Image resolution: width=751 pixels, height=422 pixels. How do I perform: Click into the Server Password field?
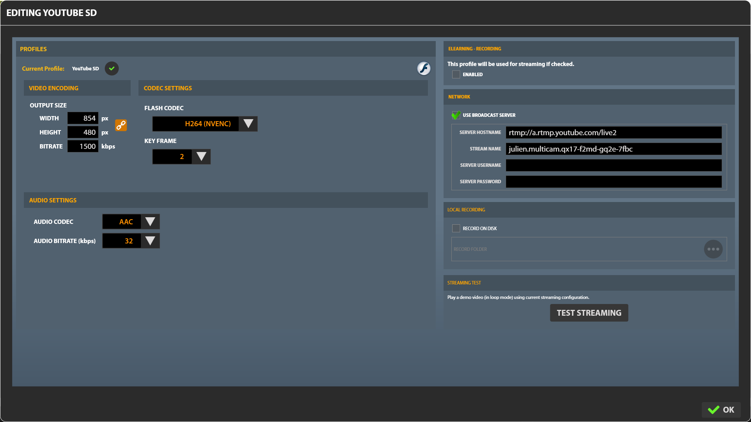(613, 182)
